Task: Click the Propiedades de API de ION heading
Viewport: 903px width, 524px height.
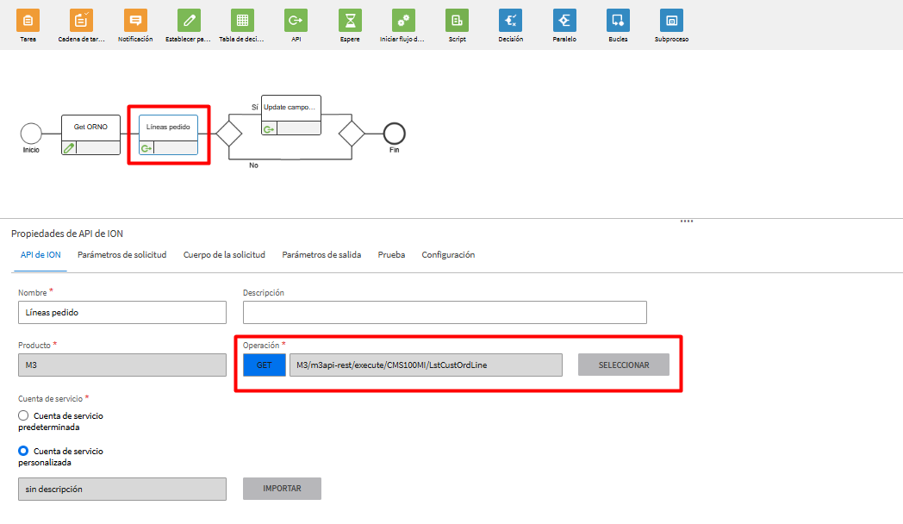Action: [67, 234]
